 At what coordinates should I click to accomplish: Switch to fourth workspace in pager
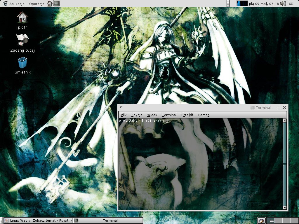click(294, 220)
